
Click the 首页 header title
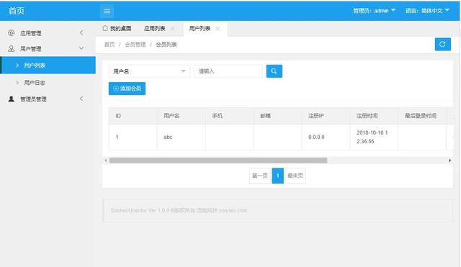(17, 11)
